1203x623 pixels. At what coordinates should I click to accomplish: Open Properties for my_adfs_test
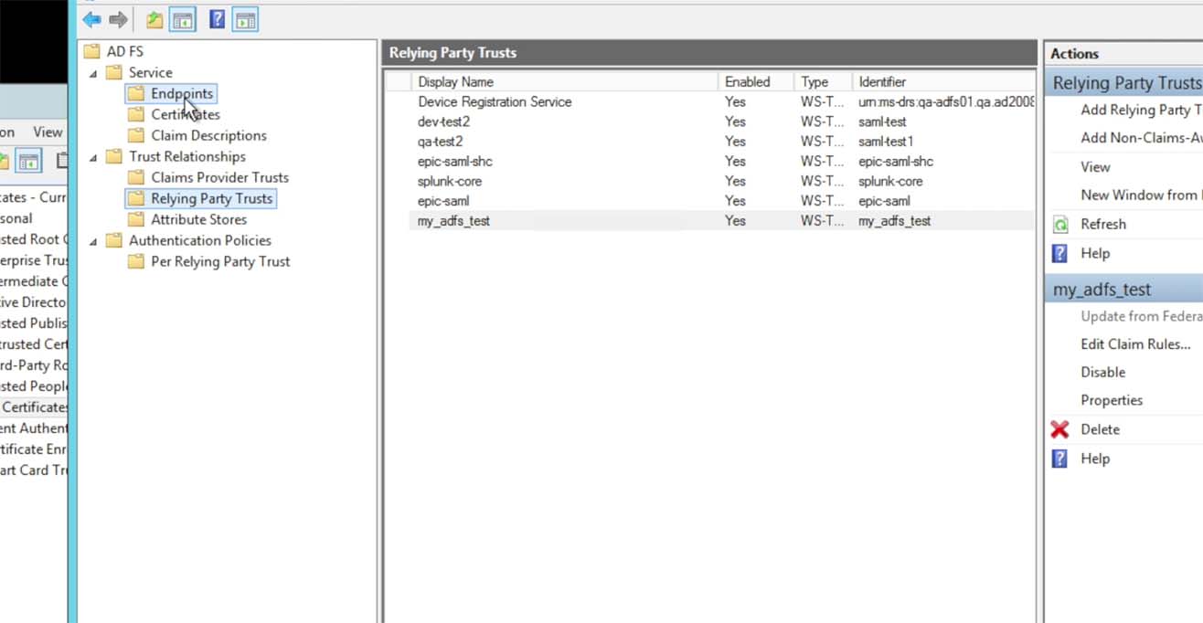pyautogui.click(x=1112, y=400)
